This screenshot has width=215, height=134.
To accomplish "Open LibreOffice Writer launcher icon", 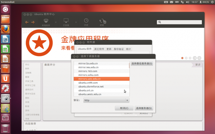I will [x=5, y=39].
